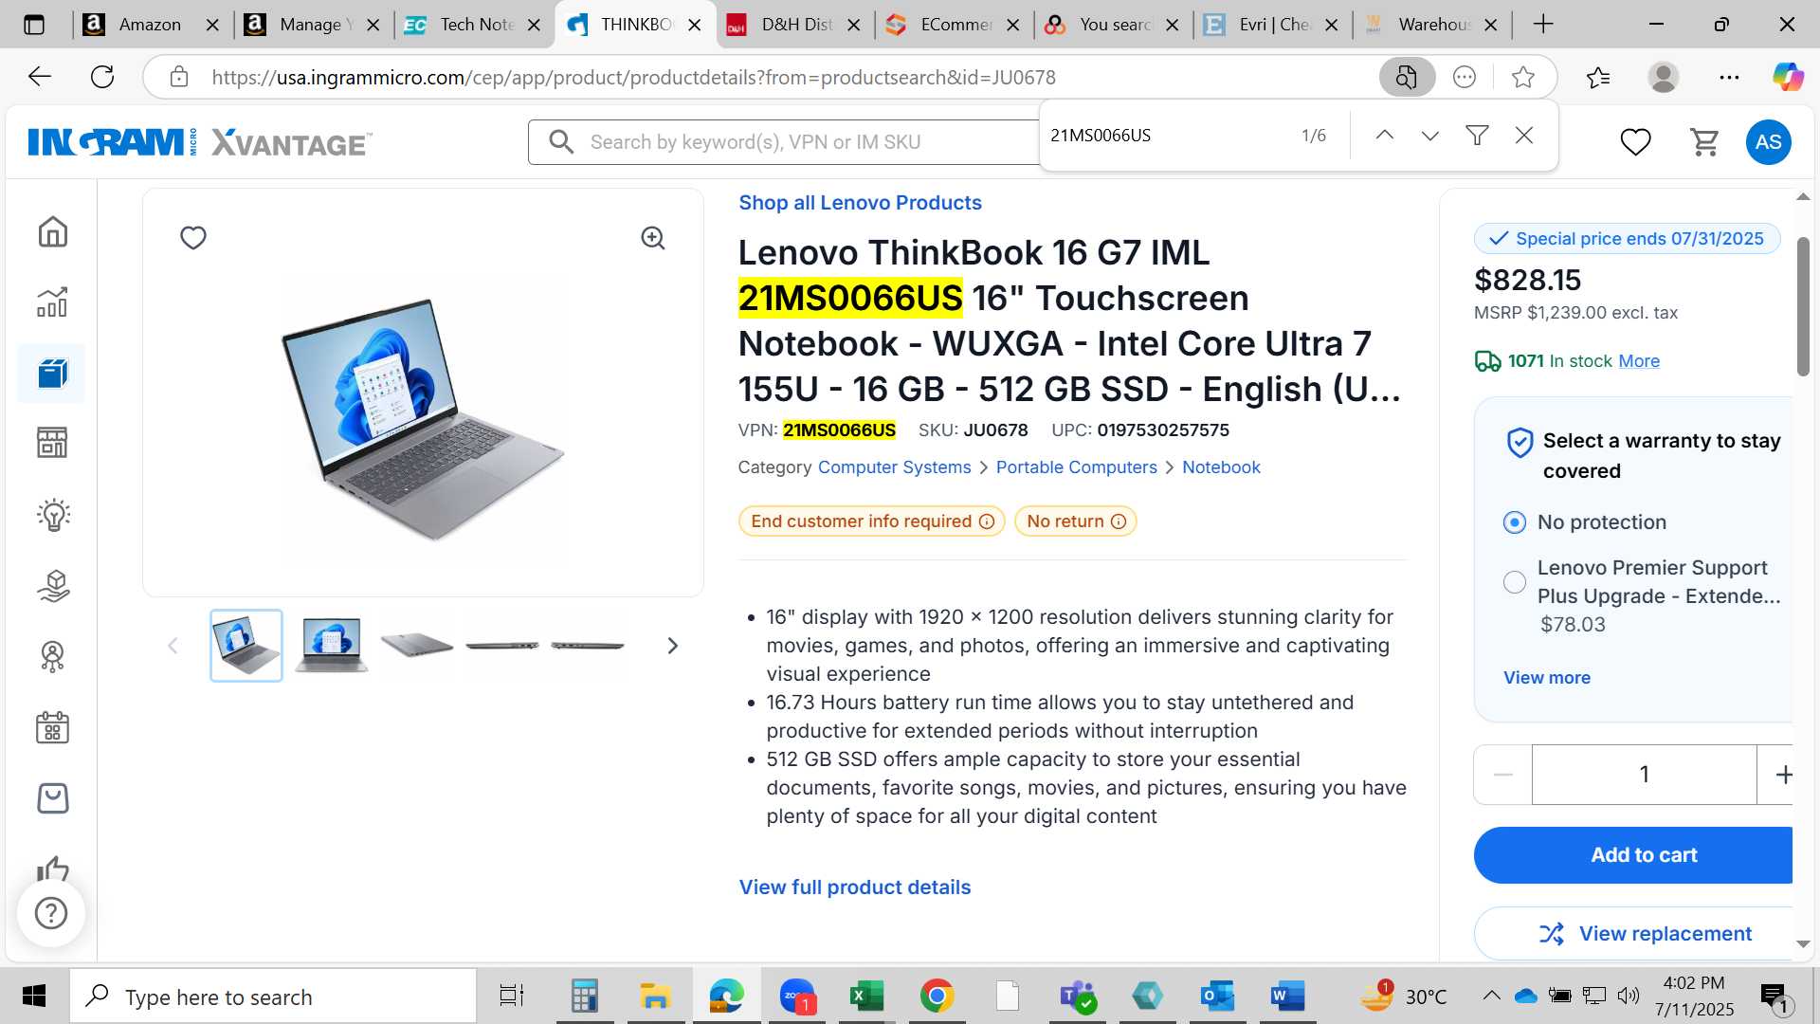Screen dimensions: 1820x1024
Task: Show next product thumbnails with the right chevron
Action: [x=673, y=646]
